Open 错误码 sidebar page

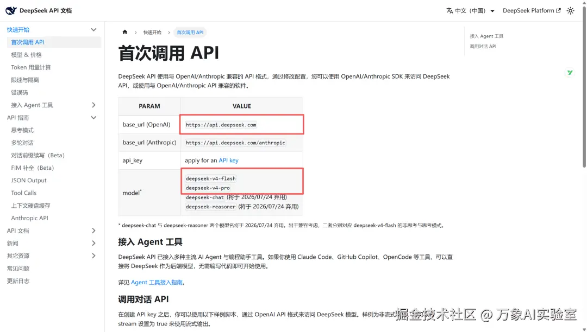coord(20,93)
